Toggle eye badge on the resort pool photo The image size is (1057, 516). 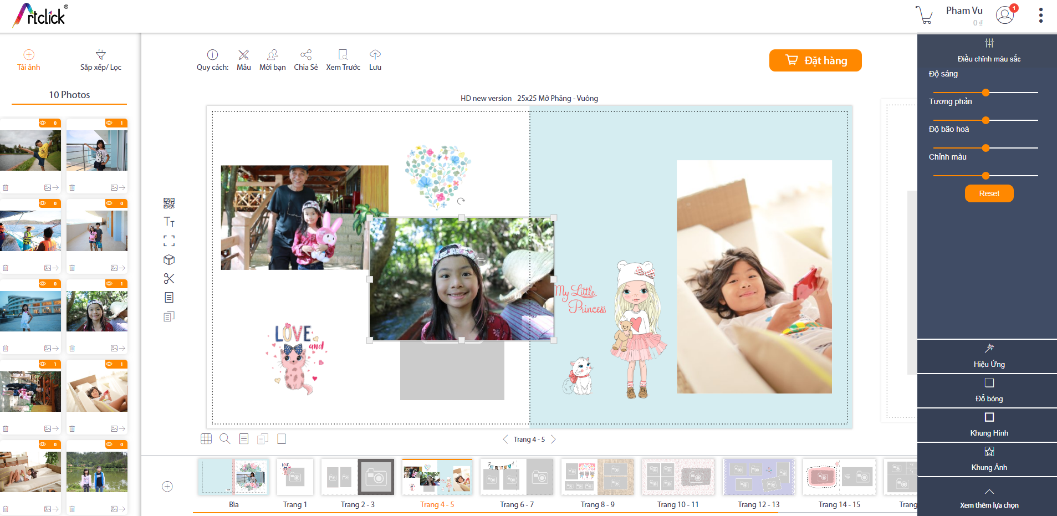coord(49,284)
